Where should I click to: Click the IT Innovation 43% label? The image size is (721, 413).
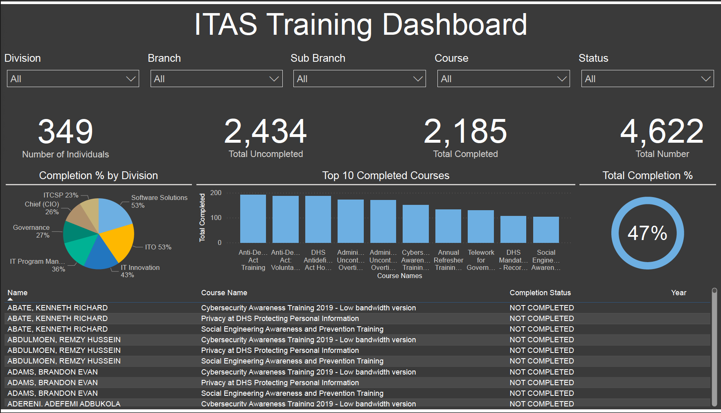coord(140,271)
